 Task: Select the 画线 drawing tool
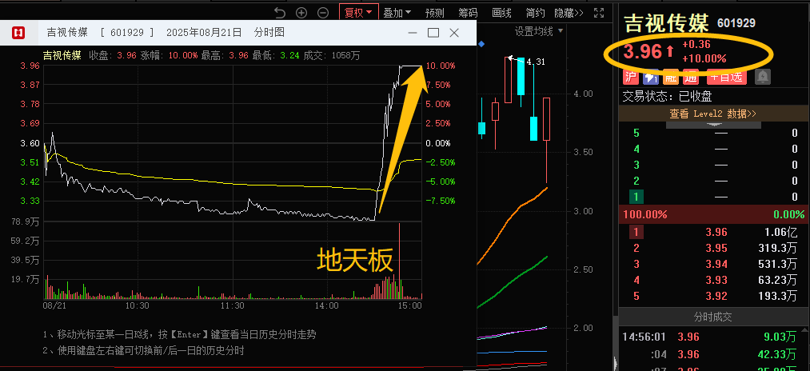[501, 13]
